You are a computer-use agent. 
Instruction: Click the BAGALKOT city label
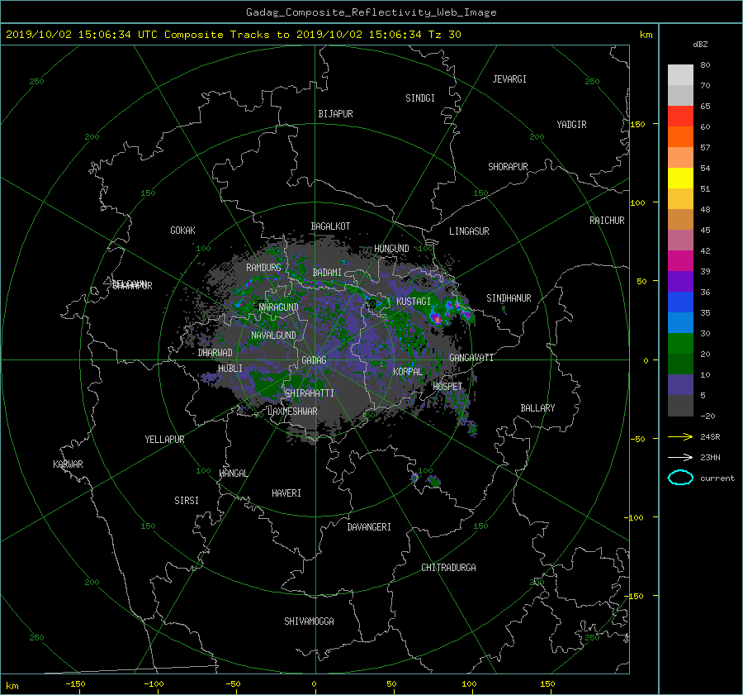[x=330, y=226]
